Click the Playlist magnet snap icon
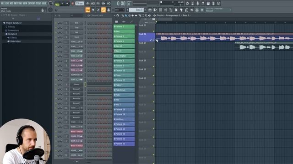293x164 pixels. click(x=118, y=15)
